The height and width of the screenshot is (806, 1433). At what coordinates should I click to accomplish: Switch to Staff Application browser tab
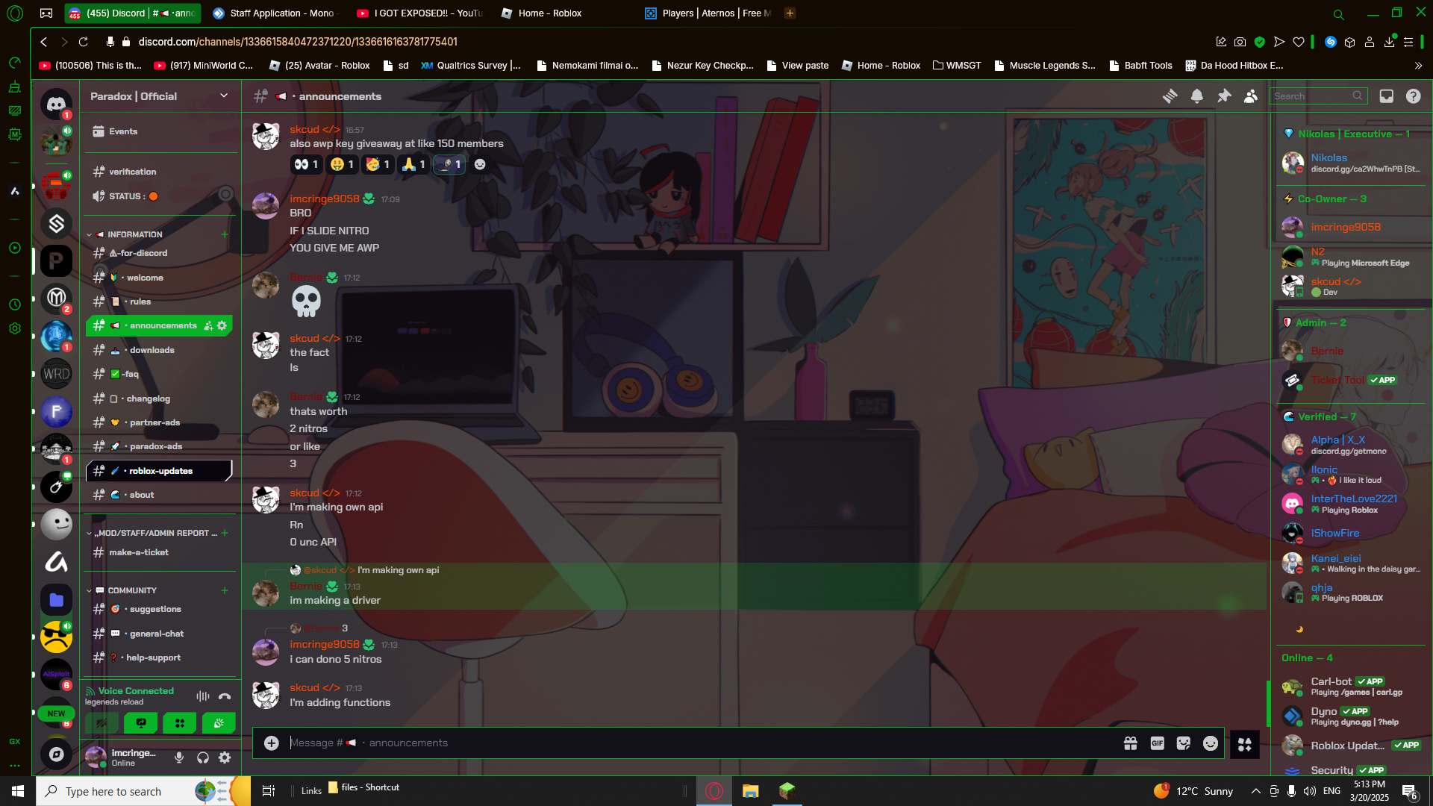point(275,13)
